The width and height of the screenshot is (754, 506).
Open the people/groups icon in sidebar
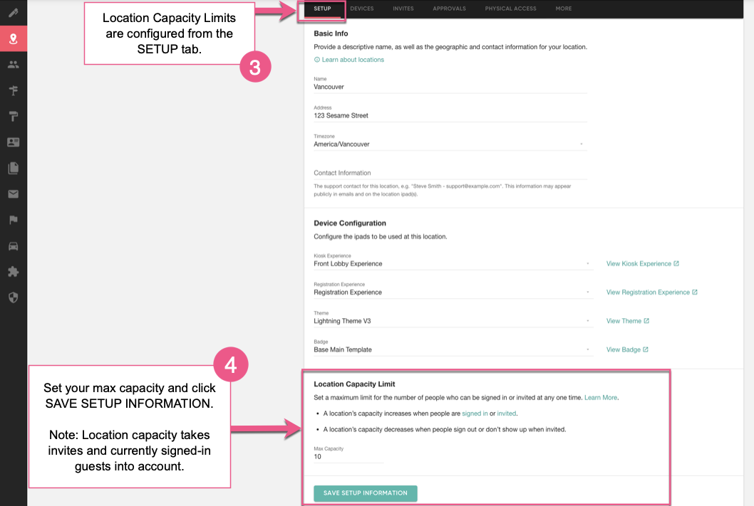pyautogui.click(x=13, y=64)
